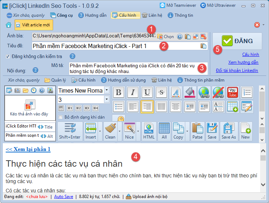
Task: Open the Xem hướng dẫn link
Action: click(x=243, y=62)
